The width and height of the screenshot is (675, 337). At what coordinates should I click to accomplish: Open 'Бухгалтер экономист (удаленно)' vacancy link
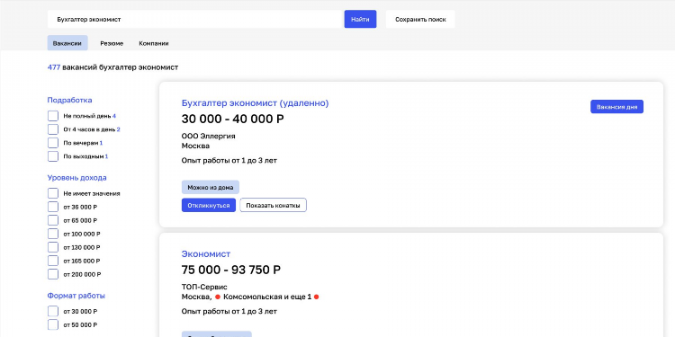(255, 103)
